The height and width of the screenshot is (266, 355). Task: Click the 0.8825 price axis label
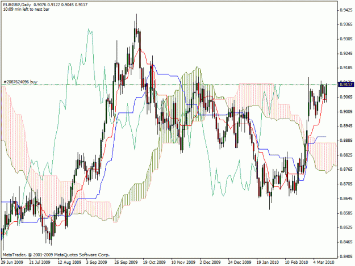[346, 155]
